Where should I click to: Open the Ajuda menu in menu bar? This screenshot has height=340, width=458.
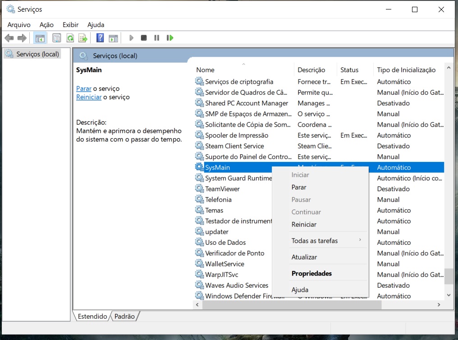click(96, 25)
